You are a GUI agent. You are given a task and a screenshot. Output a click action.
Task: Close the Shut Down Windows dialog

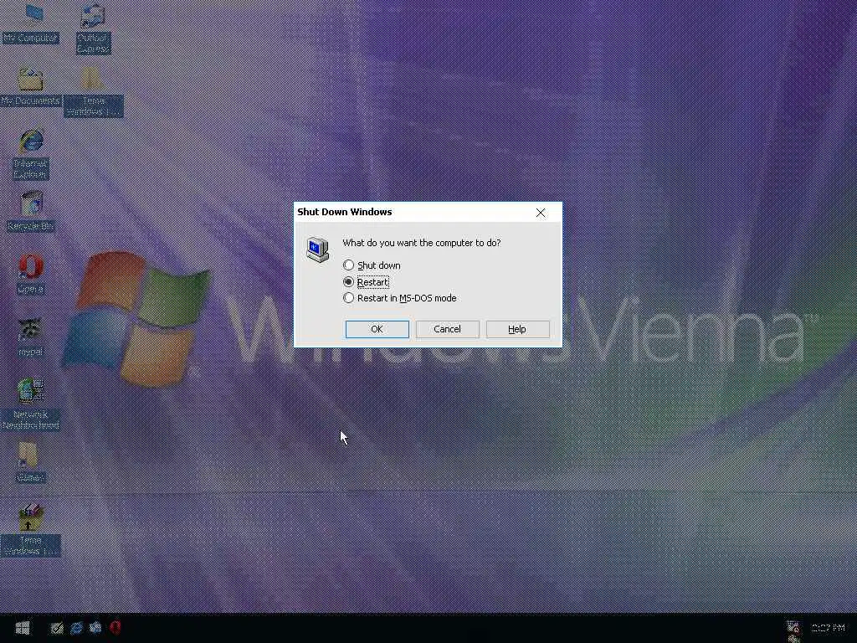click(x=541, y=213)
